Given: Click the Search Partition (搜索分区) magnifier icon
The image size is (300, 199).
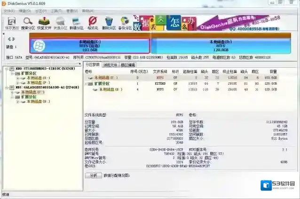Looking at the screenshot, I should [x=28, y=23].
